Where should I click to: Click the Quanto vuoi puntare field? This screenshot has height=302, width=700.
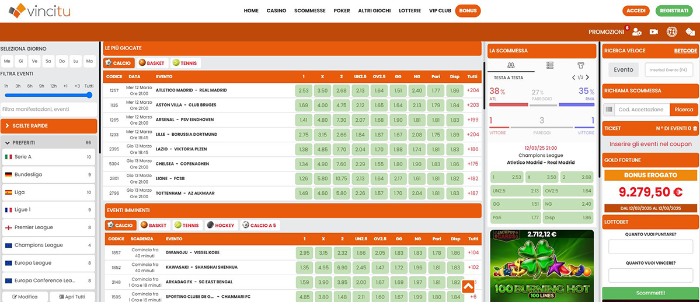(650, 247)
